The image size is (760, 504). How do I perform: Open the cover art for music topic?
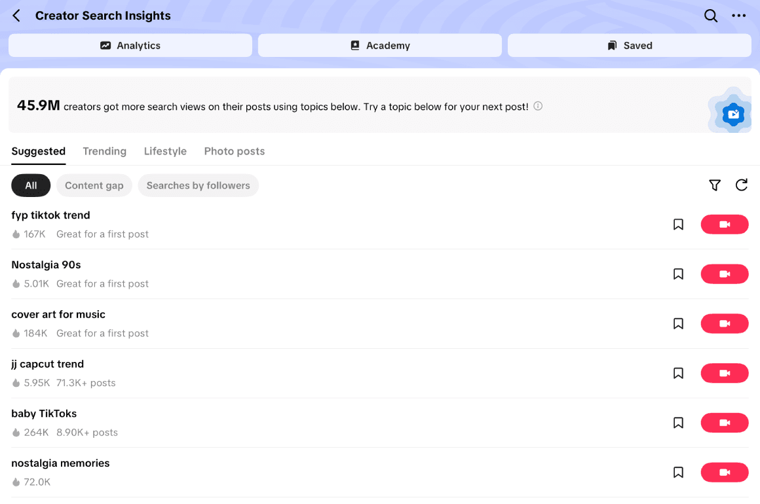click(58, 315)
